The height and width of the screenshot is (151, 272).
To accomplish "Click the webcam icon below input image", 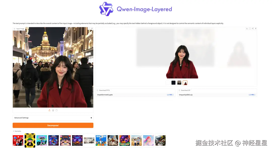I will (x=53, y=110).
